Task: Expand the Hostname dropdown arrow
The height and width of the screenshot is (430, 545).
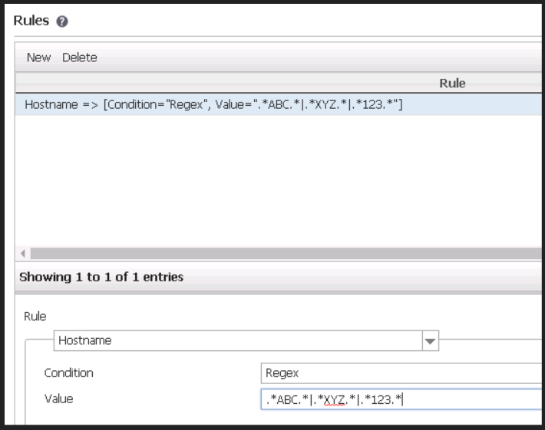Action: coord(430,341)
